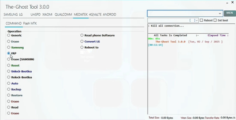Viewport: 236px width, 120px height.
Task: Choose the Auto operation radio button
Action: point(9,83)
